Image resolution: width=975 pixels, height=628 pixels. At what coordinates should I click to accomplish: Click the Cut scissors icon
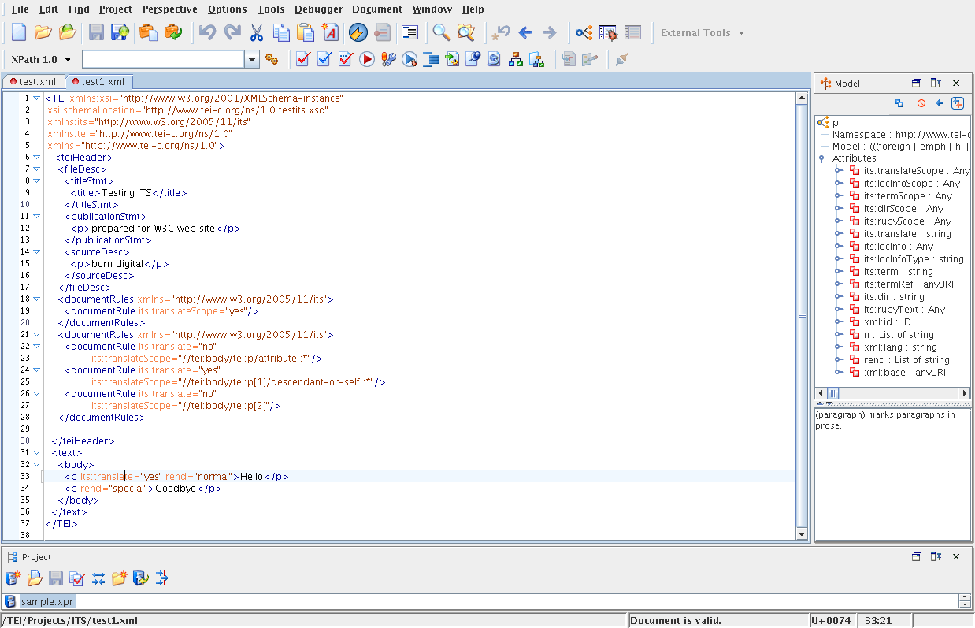click(x=256, y=32)
